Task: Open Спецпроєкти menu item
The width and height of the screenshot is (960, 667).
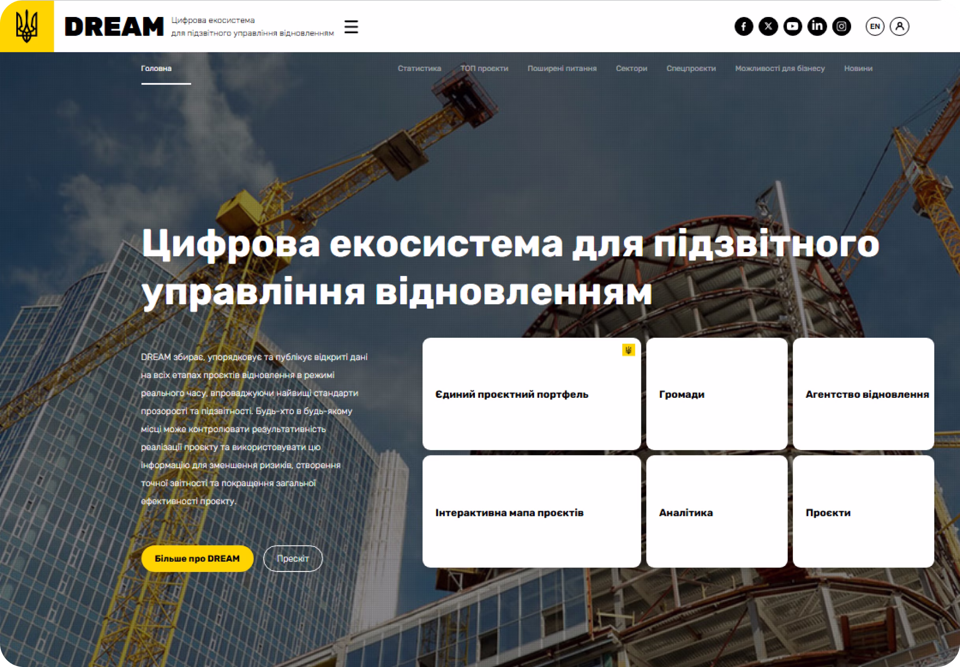Action: (x=691, y=68)
